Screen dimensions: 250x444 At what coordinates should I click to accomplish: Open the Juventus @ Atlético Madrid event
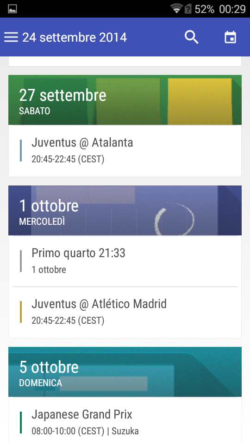pos(125,312)
